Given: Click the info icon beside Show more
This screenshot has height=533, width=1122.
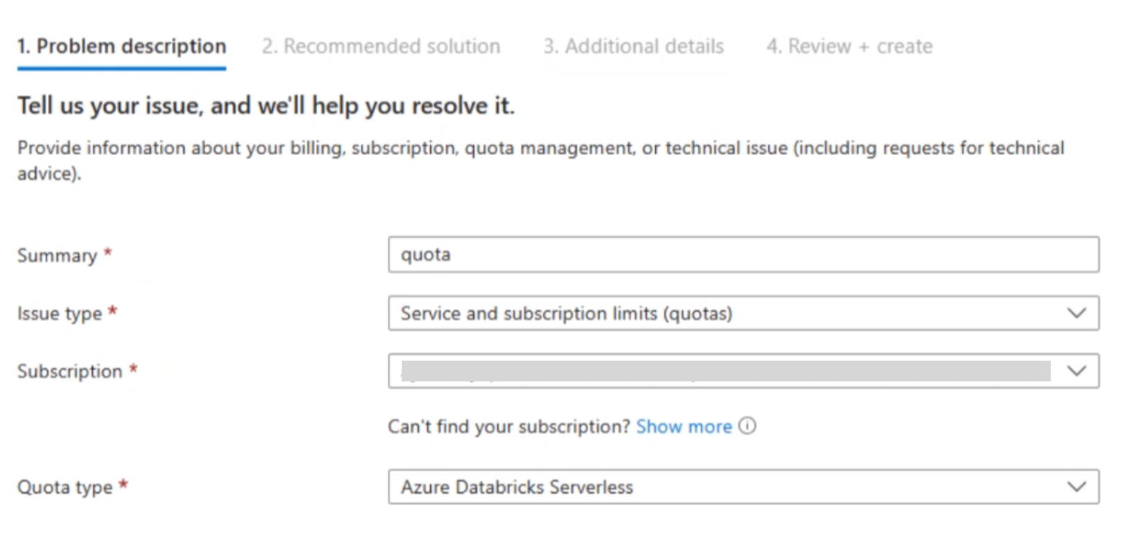Looking at the screenshot, I should (747, 426).
